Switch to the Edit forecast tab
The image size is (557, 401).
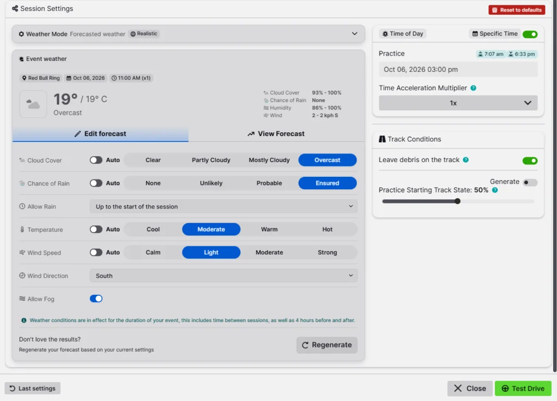click(101, 134)
